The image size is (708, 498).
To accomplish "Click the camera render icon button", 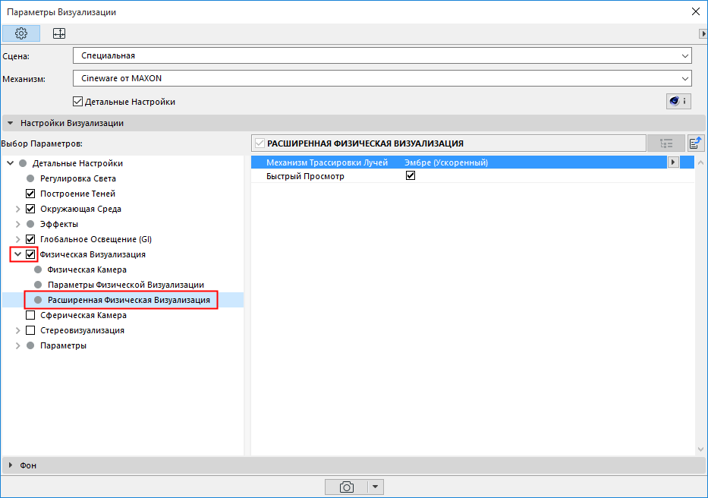I will 346,487.
